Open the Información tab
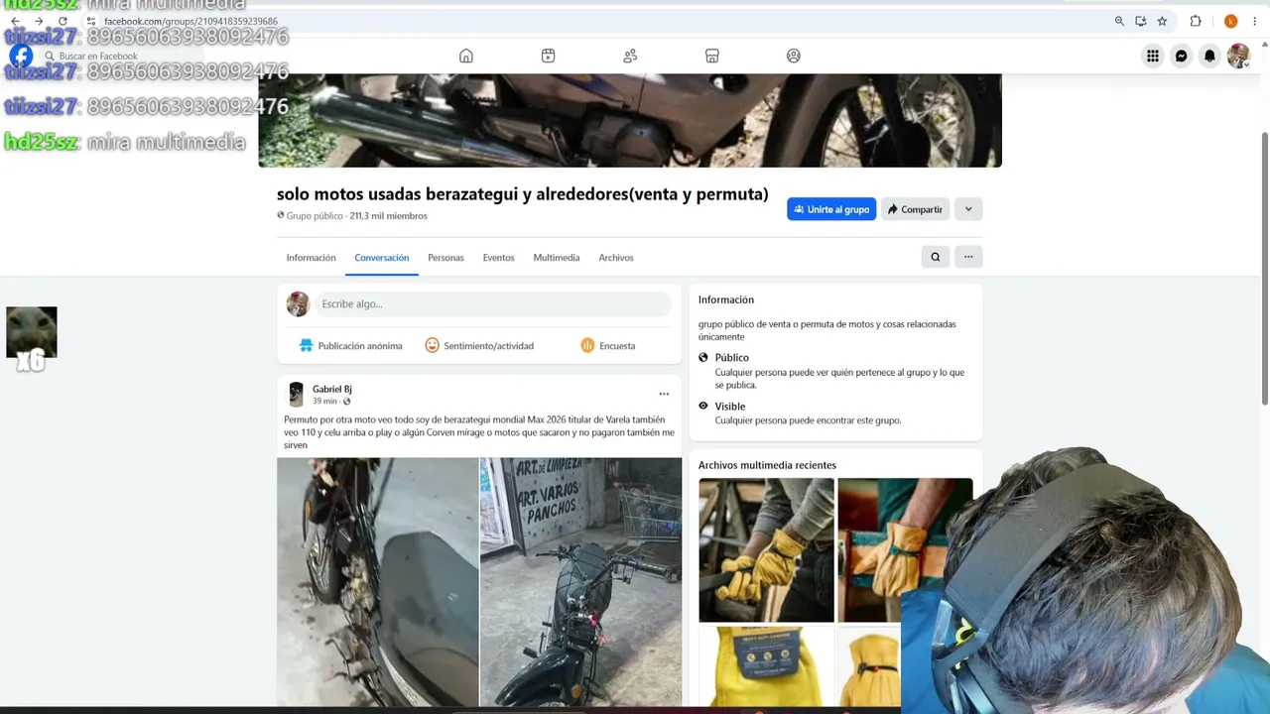This screenshot has width=1270, height=714. [311, 258]
